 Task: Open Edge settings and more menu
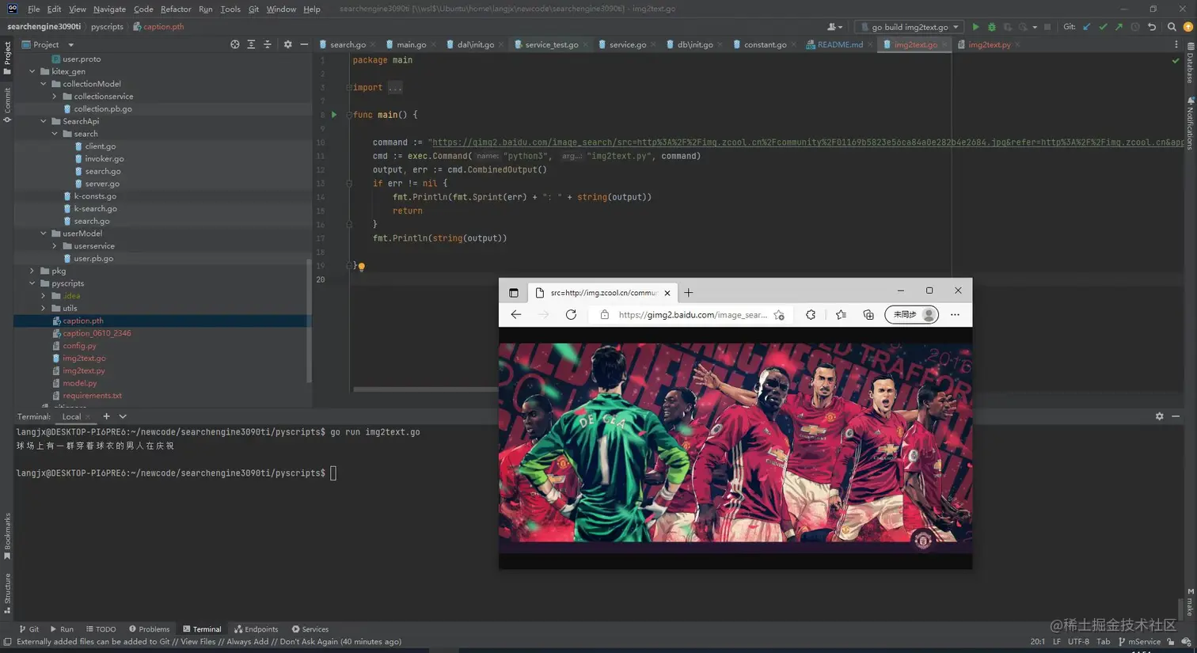click(x=955, y=315)
